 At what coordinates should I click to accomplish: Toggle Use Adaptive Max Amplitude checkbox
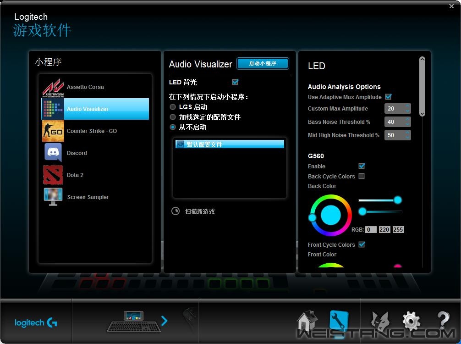[x=389, y=97]
